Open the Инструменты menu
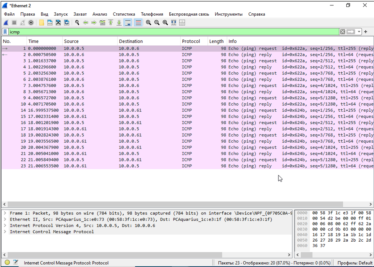374x267 pixels. point(228,14)
